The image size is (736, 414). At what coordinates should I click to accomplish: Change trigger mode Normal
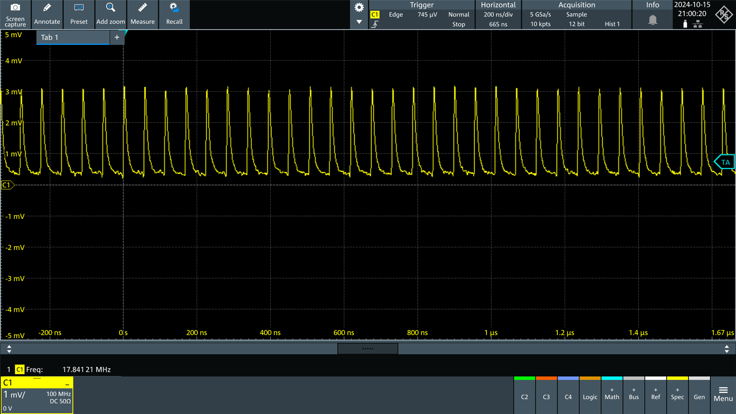tap(459, 14)
